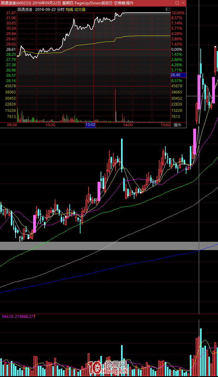
Task: Click the 拾荒网 watermark logo
Action: pyautogui.click(x=108, y=368)
